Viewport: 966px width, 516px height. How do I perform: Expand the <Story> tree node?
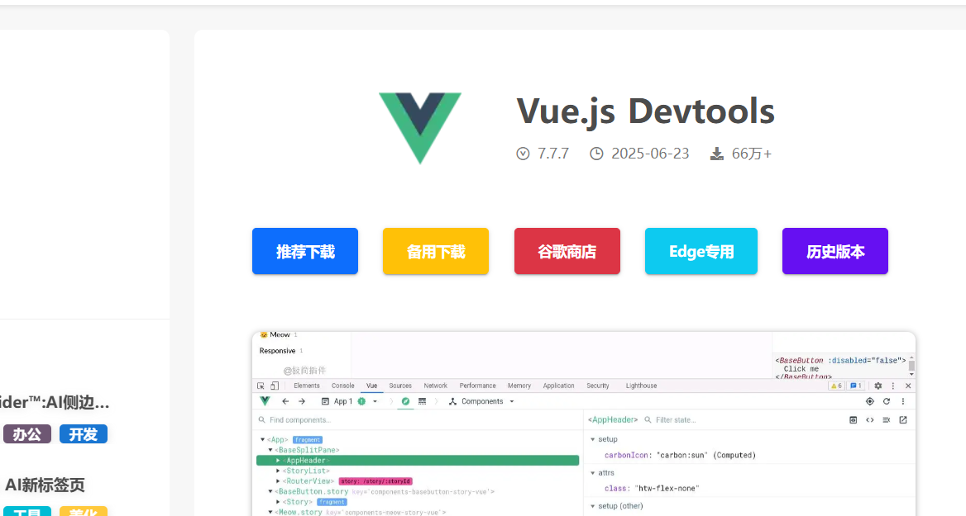pos(278,502)
